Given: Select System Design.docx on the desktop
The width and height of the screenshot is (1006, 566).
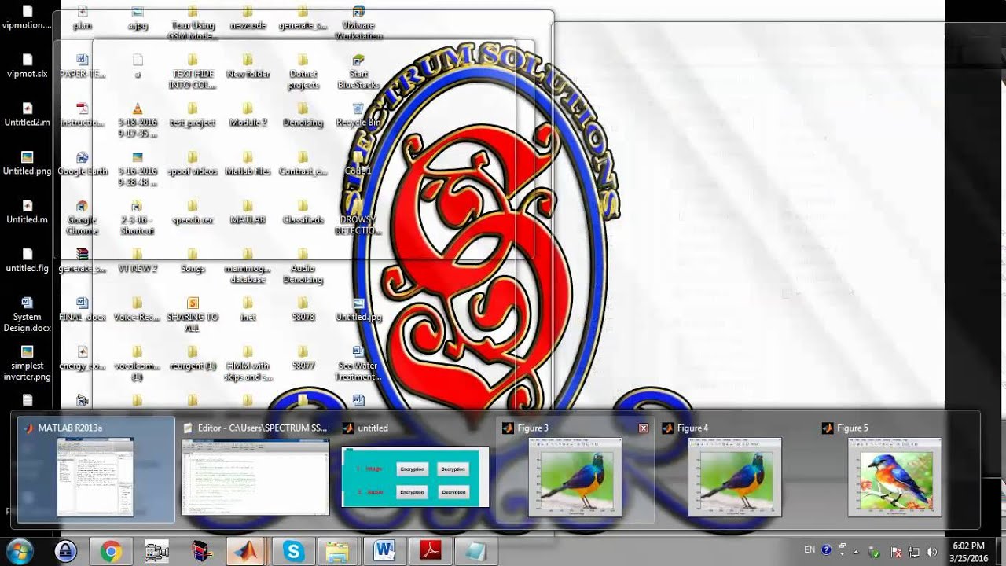Looking at the screenshot, I should 28,314.
